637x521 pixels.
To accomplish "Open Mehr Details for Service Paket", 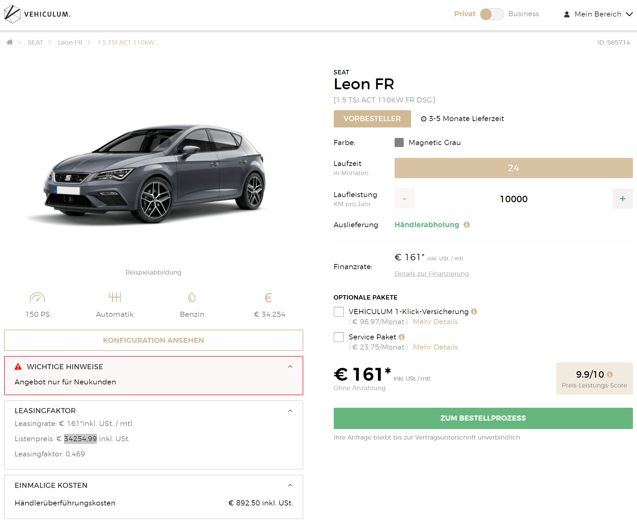I will 435,347.
